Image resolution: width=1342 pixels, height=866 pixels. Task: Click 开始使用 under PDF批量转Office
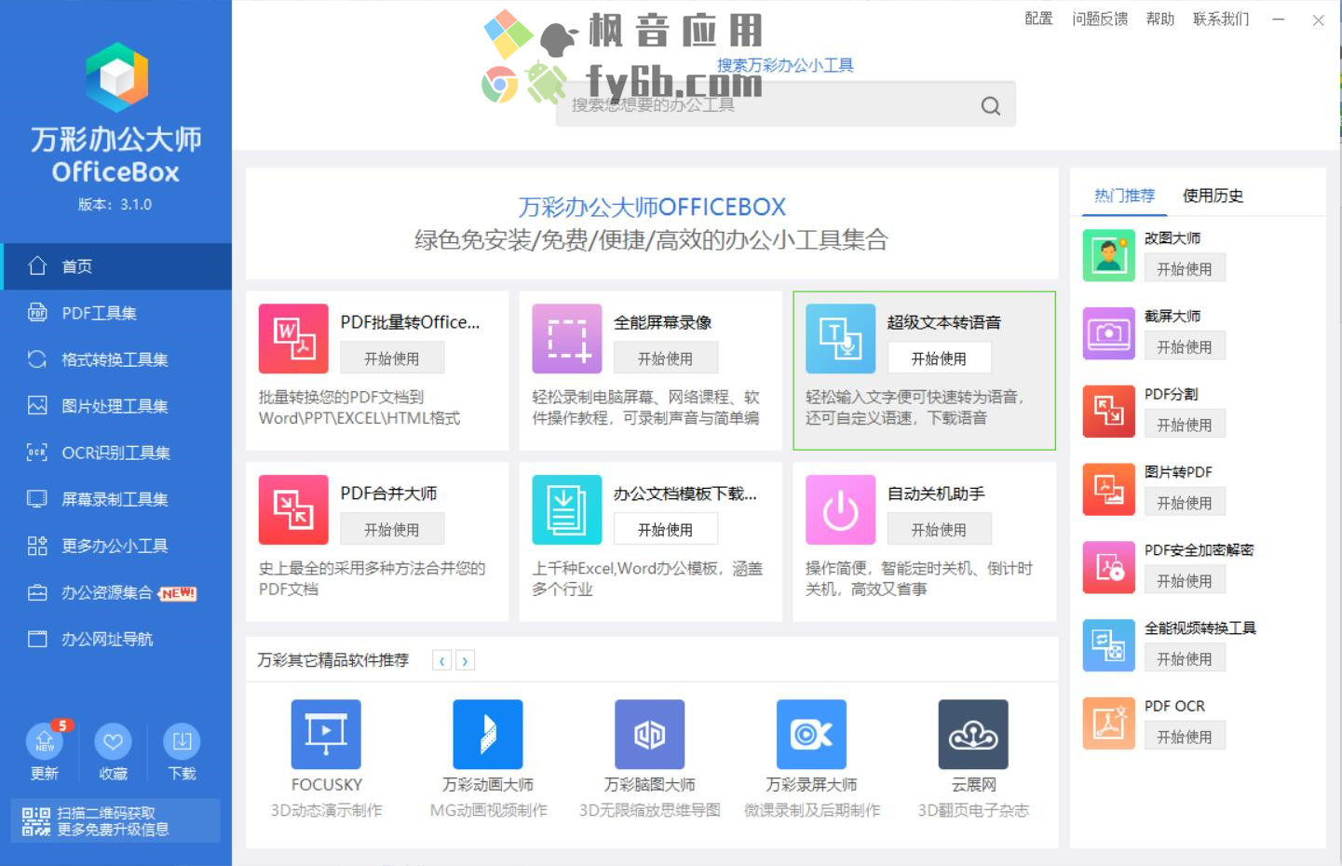391,359
